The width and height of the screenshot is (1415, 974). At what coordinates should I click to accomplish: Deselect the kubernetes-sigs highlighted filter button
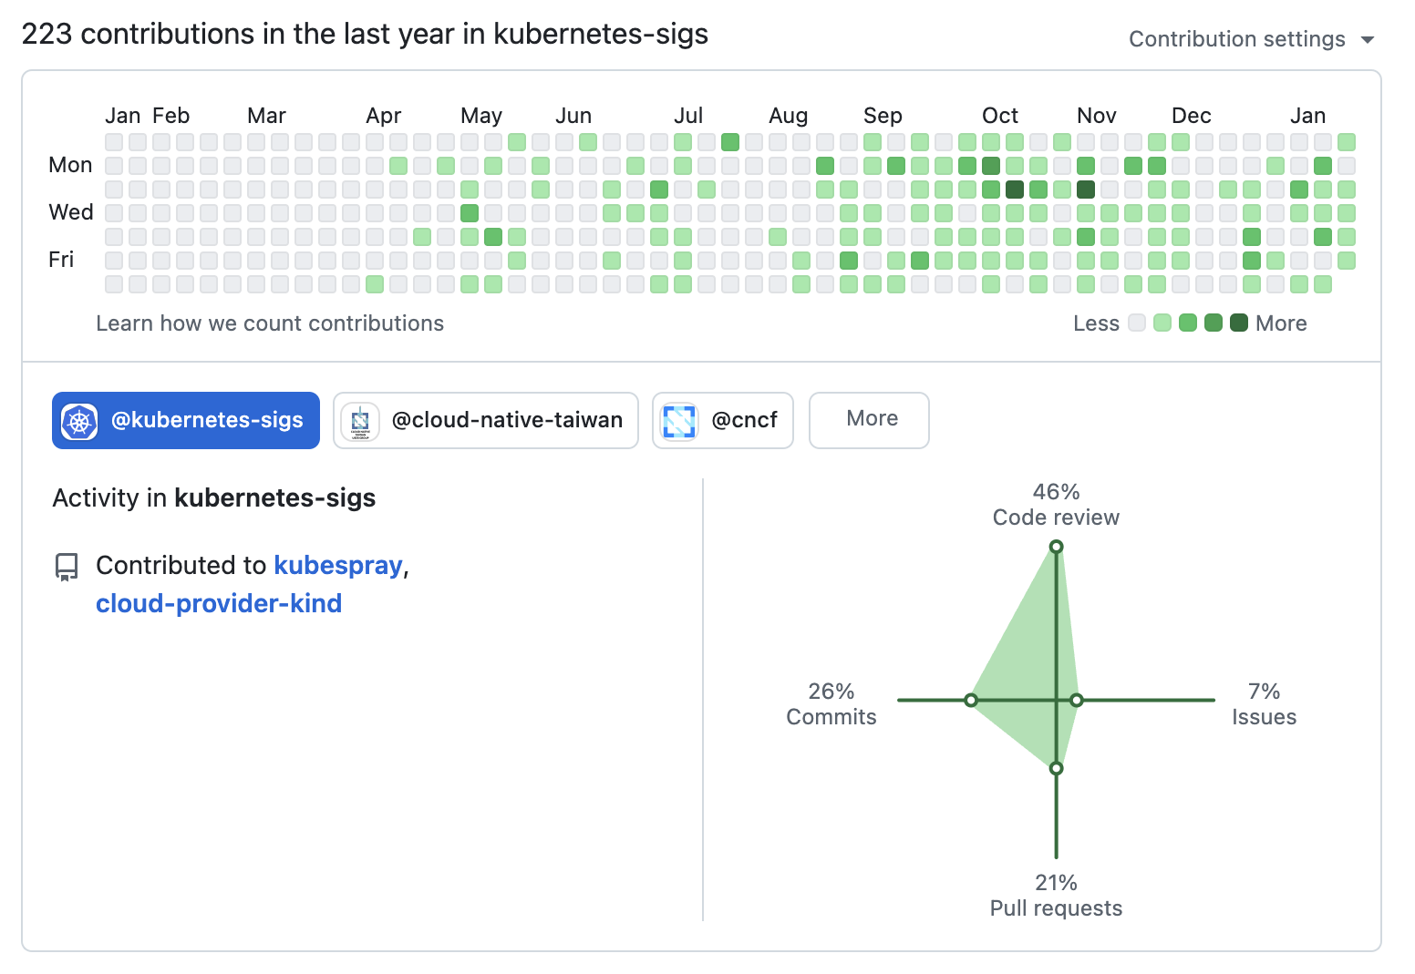coord(185,420)
